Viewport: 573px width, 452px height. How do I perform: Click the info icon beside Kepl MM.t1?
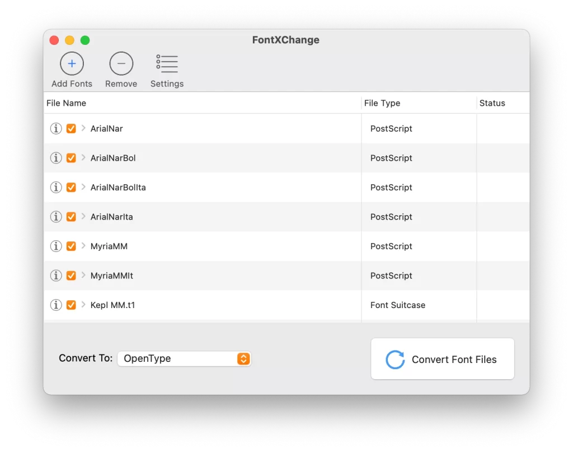pyautogui.click(x=56, y=305)
